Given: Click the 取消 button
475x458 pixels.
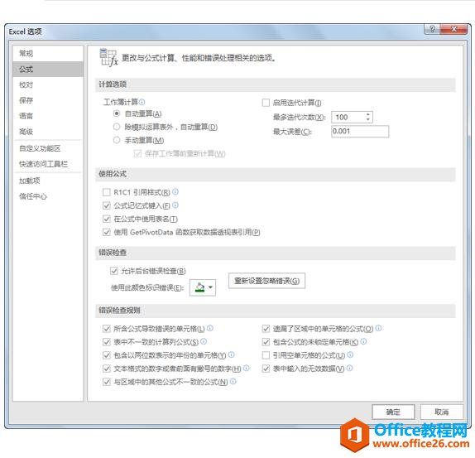Looking at the screenshot, I should click(441, 412).
